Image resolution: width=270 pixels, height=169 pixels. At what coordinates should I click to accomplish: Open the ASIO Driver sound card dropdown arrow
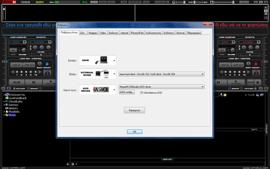click(x=114, y=90)
